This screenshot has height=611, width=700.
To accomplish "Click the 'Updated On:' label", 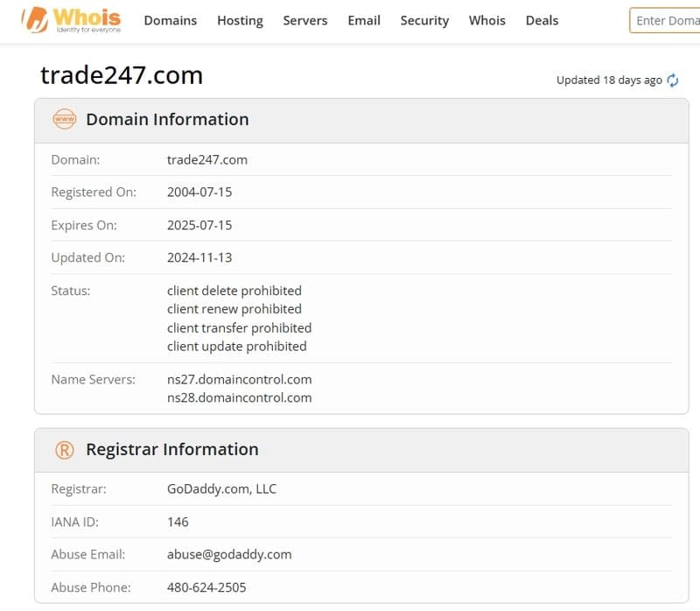I will (88, 257).
